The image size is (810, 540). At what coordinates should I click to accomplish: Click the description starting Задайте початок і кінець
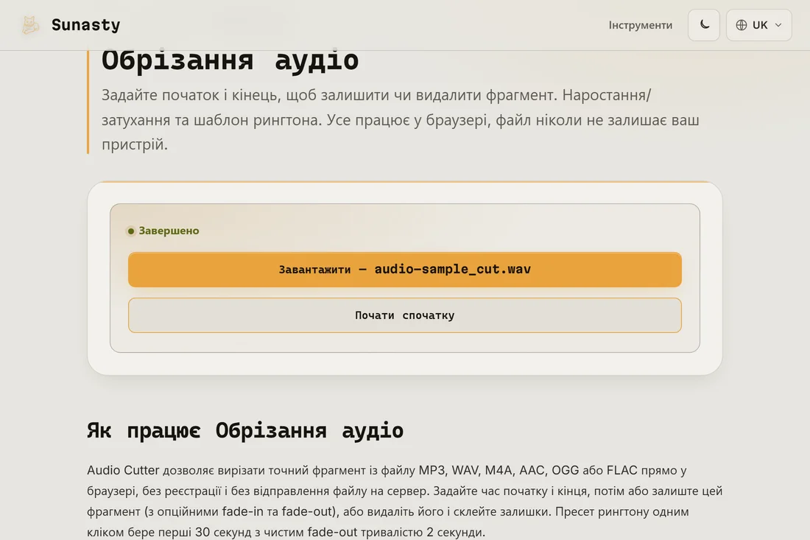pyautogui.click(x=401, y=119)
